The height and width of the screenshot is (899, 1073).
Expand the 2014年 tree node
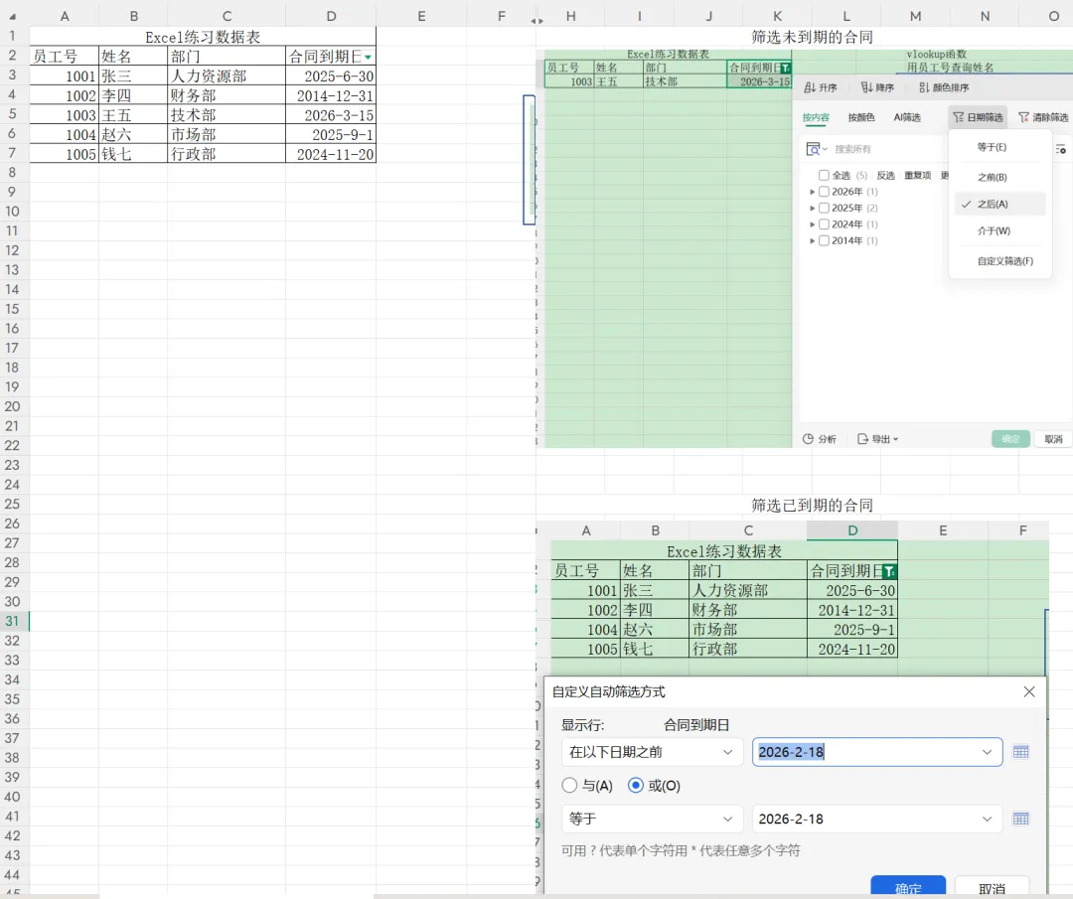point(813,240)
